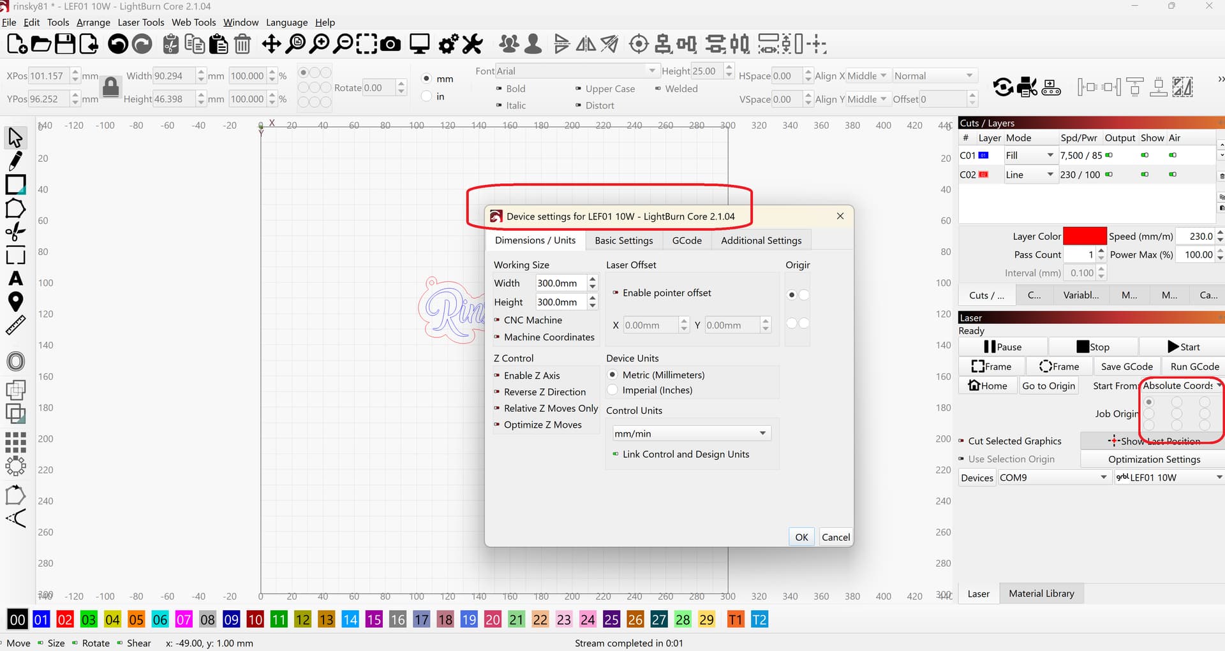The height and width of the screenshot is (651, 1225).
Task: Click the Delete trash can icon
Action: tap(242, 44)
